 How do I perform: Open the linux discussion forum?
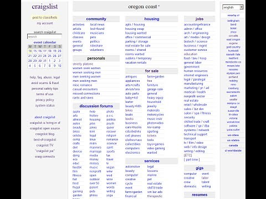[93, 139]
